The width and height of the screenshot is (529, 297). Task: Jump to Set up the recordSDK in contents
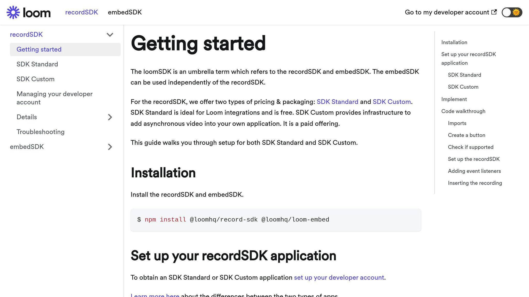[474, 159]
